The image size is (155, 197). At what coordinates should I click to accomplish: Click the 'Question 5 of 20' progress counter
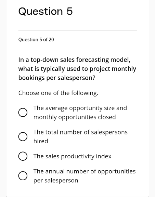coord(36,40)
